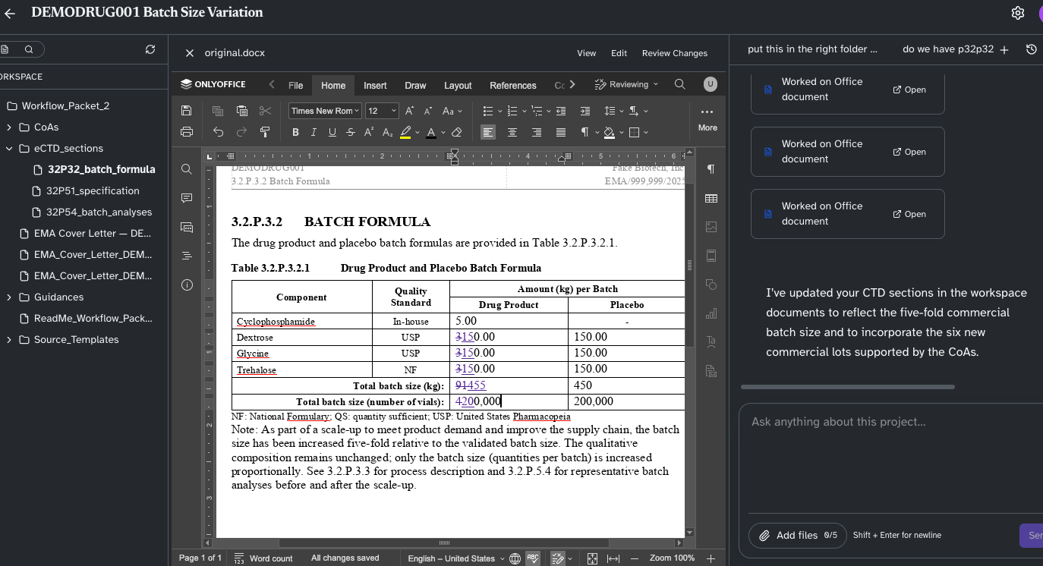Open the Review Changes menu

point(674,53)
